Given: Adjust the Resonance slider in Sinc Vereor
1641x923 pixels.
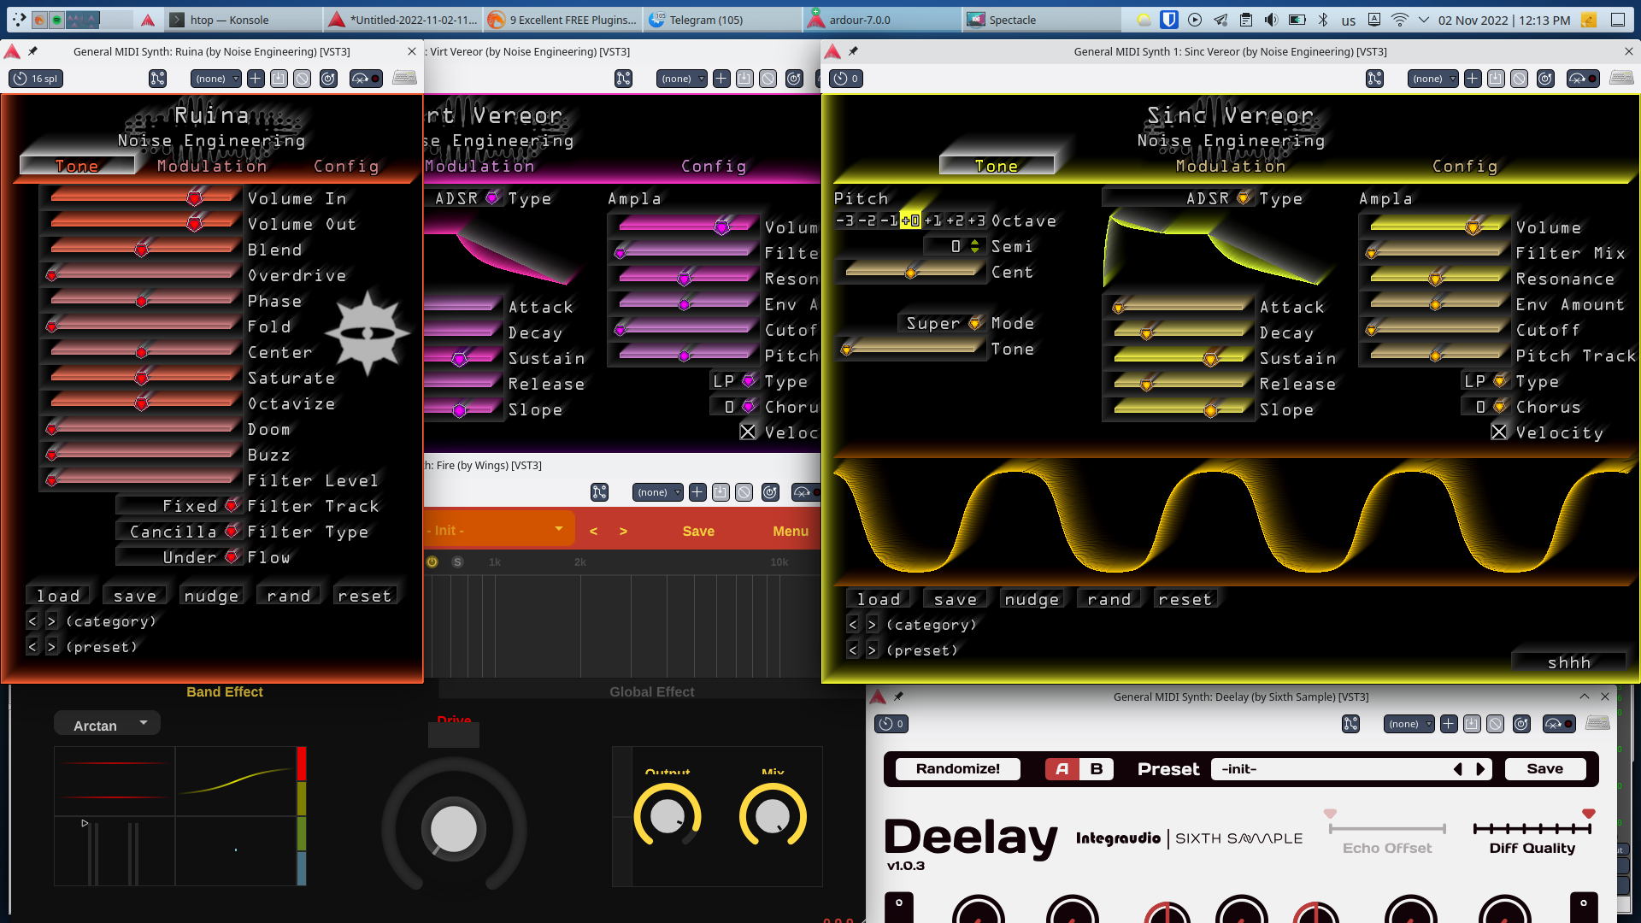Looking at the screenshot, I should 1436,279.
